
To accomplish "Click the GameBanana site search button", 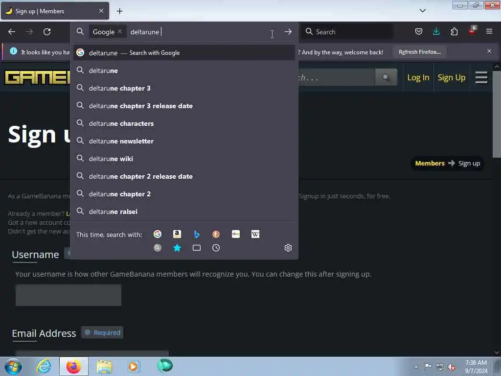I will (386, 77).
